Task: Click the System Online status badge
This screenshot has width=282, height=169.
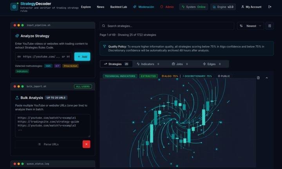Action: tap(193, 7)
